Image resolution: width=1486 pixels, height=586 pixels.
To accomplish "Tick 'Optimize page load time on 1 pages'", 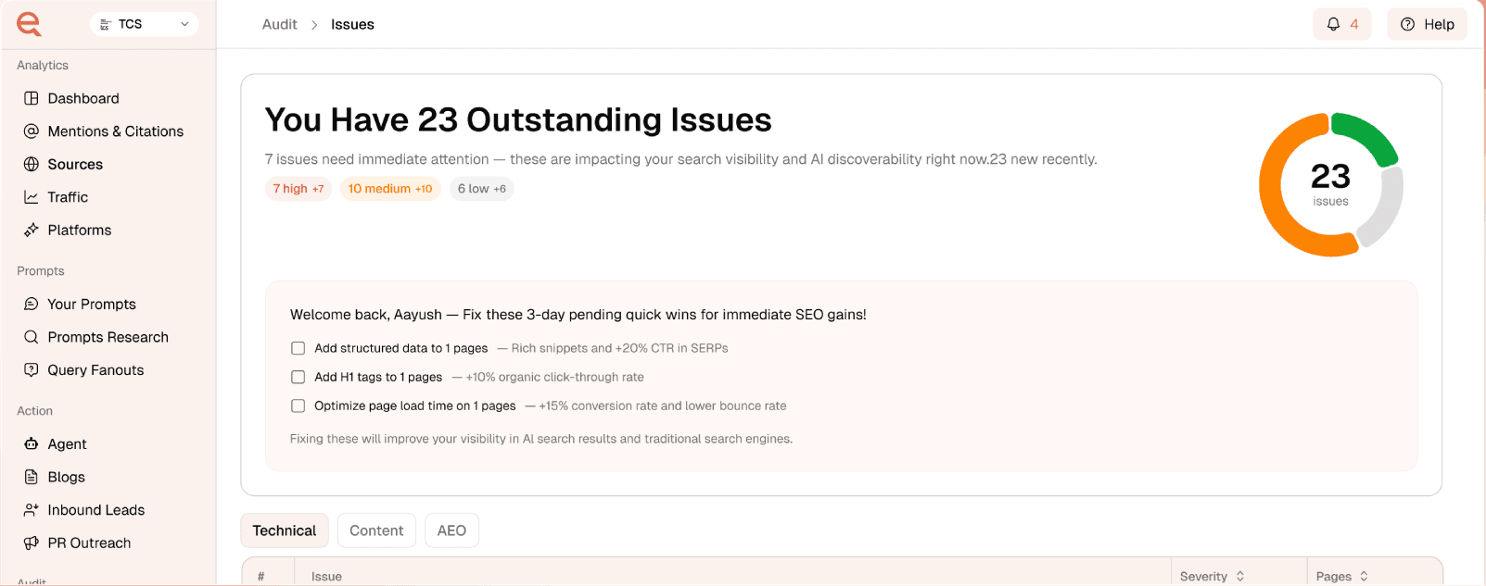I will click(298, 405).
